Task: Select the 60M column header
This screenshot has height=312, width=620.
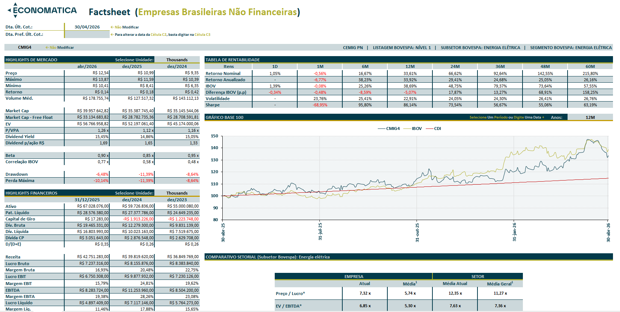Action: (590, 66)
